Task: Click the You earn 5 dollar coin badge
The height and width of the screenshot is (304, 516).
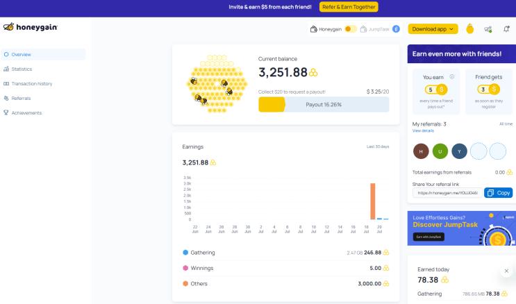Action: [x=436, y=90]
